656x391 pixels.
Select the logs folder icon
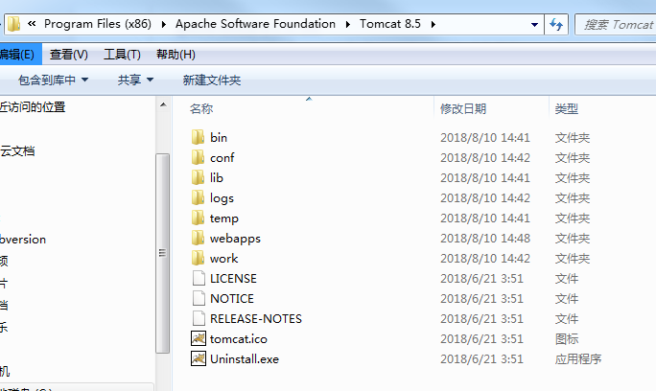(198, 197)
